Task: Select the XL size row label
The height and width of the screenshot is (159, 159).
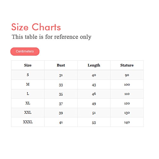Action: point(28,103)
